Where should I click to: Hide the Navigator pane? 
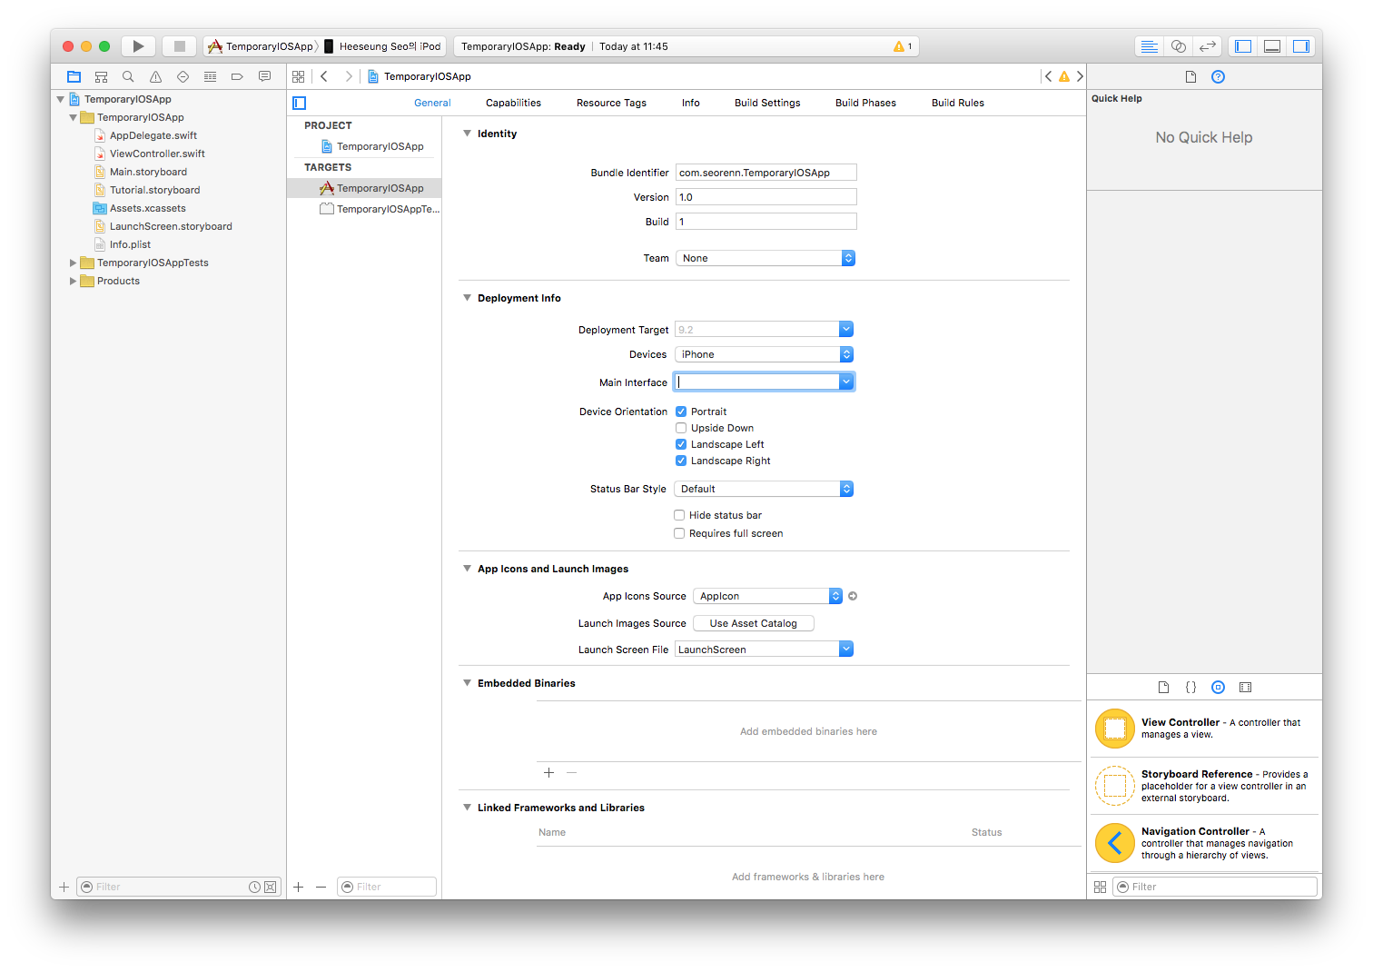[1243, 46]
